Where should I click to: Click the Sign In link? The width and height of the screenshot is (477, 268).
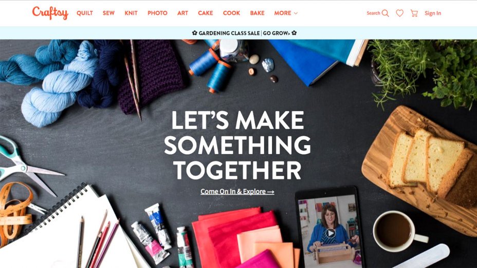pyautogui.click(x=433, y=13)
